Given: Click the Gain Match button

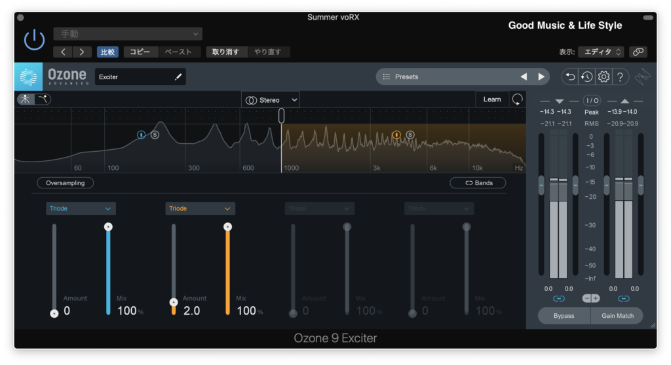Looking at the screenshot, I should (617, 316).
